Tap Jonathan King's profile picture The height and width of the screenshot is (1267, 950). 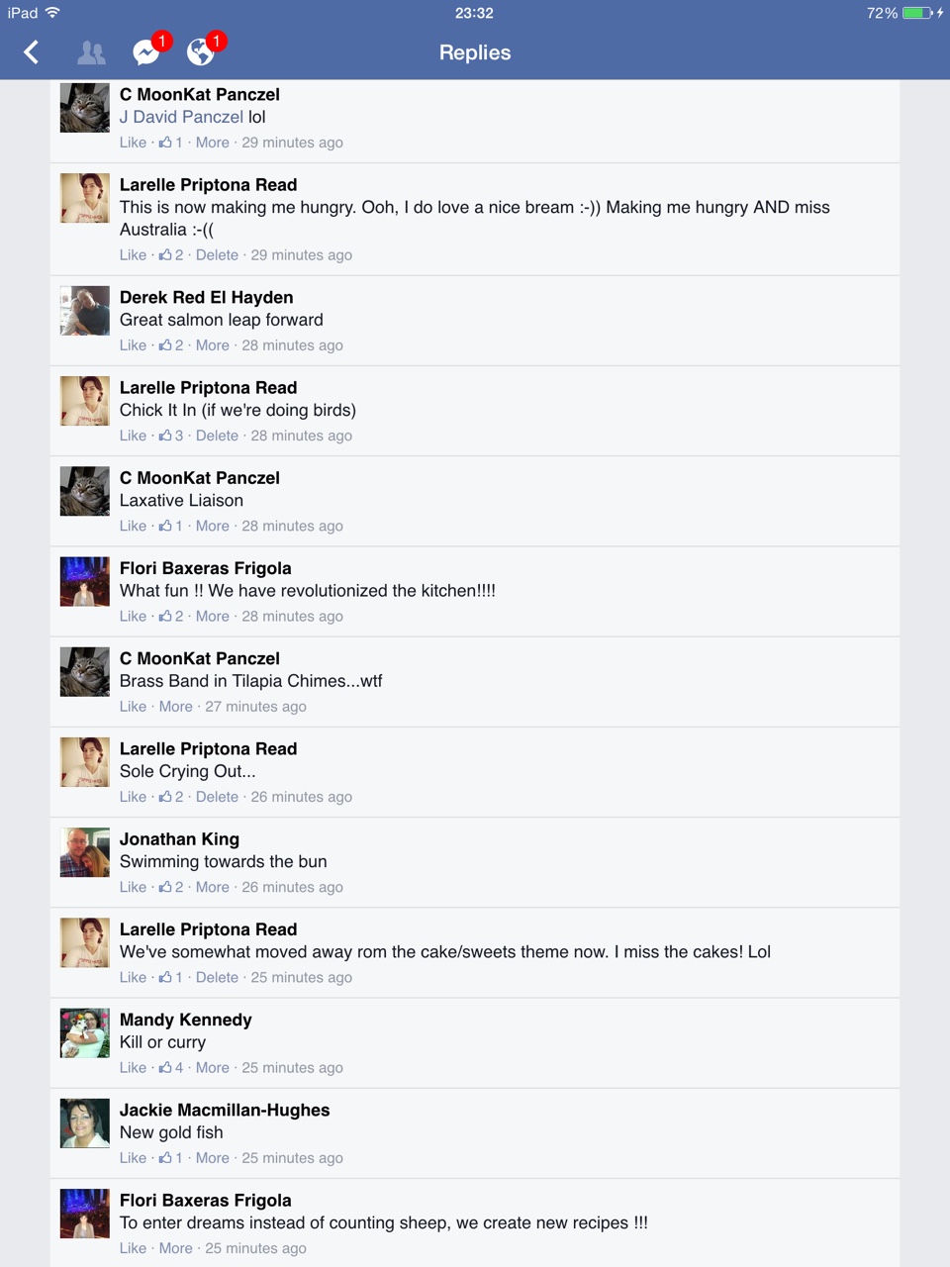(85, 852)
